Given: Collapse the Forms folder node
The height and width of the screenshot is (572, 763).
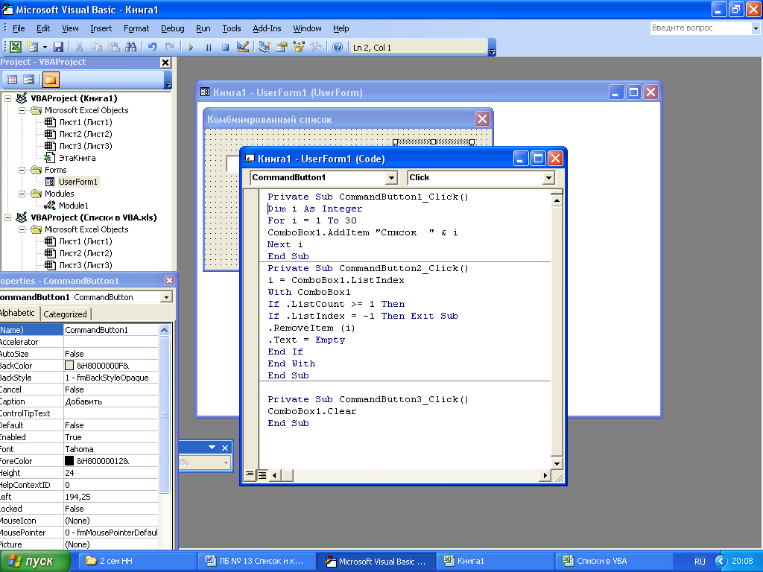Looking at the screenshot, I should point(22,170).
